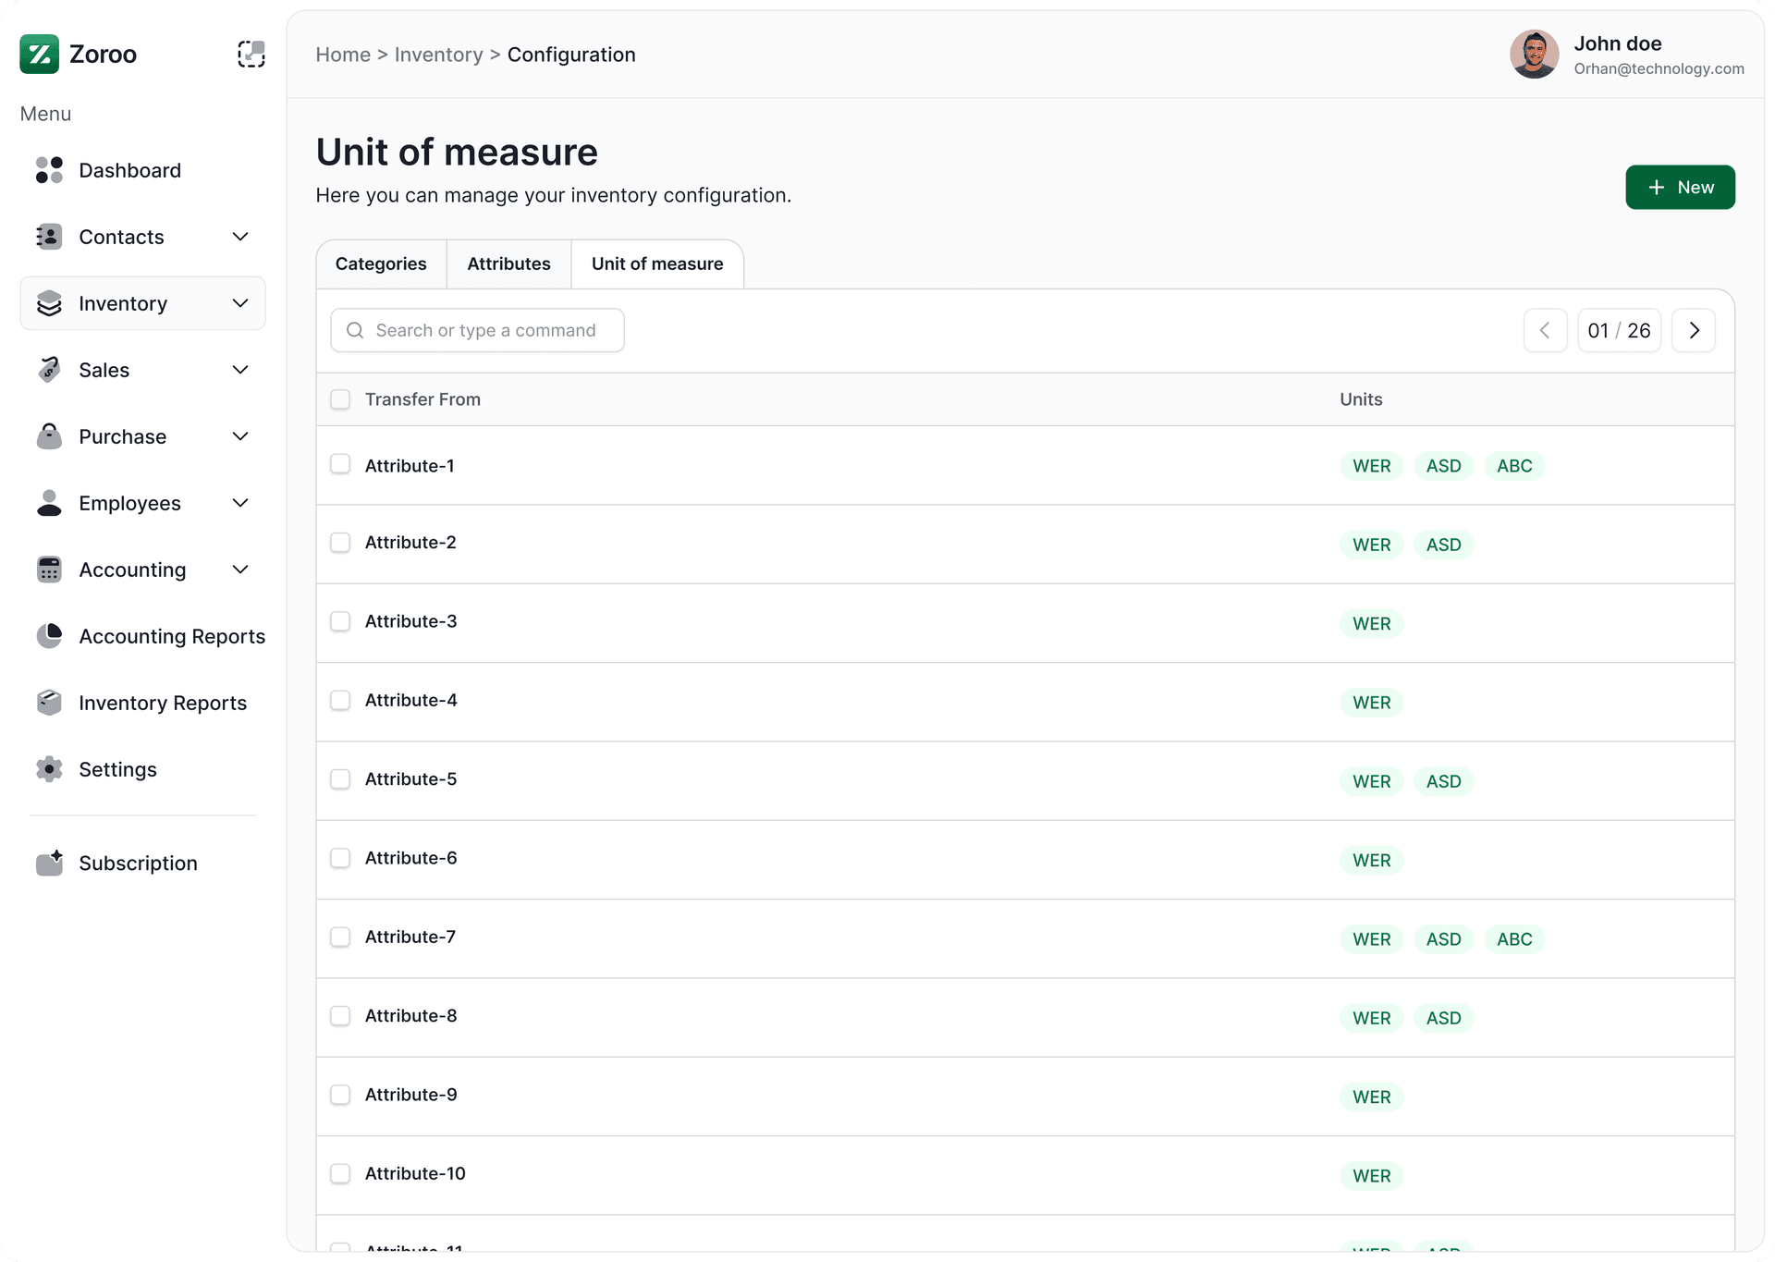The width and height of the screenshot is (1775, 1262).
Task: Go to next page arrow
Action: tap(1694, 331)
